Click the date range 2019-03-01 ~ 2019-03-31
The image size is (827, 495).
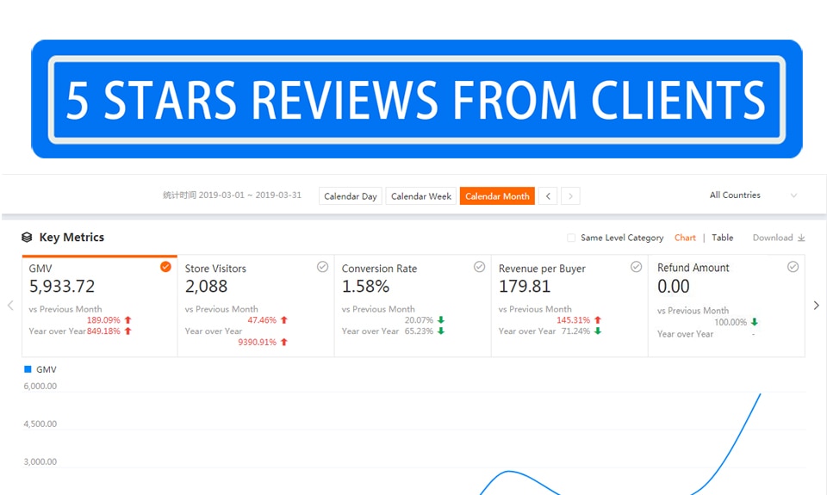pyautogui.click(x=250, y=195)
